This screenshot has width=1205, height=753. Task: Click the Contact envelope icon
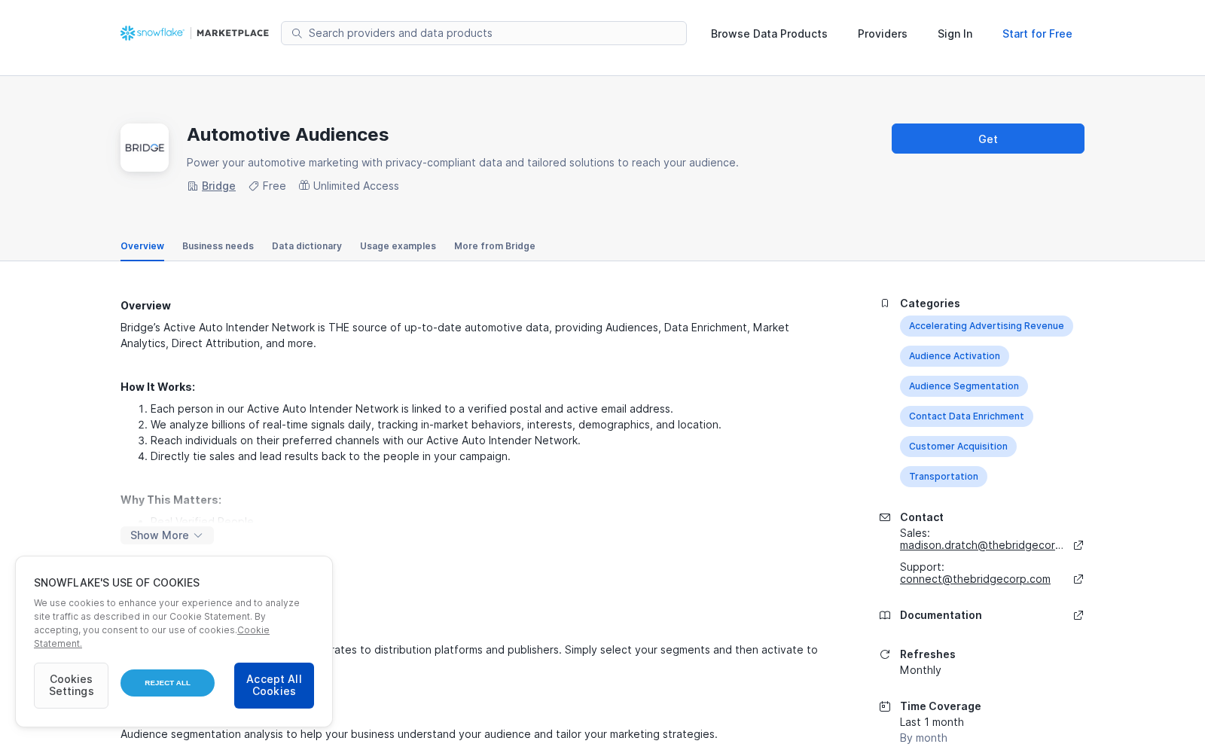pyautogui.click(x=885, y=517)
